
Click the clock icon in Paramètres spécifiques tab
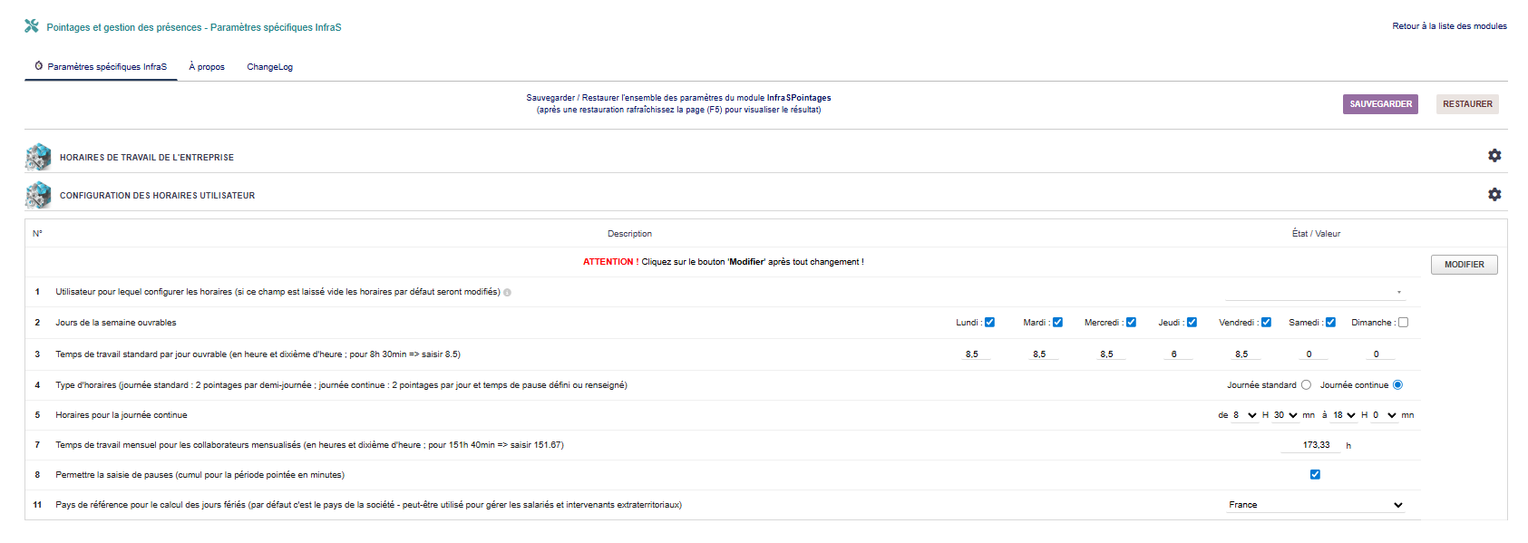pyautogui.click(x=39, y=66)
